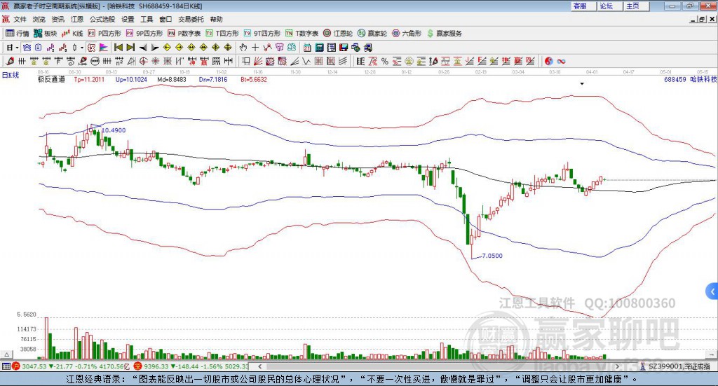Open the 文件 menu
The image size is (718, 386).
point(20,19)
